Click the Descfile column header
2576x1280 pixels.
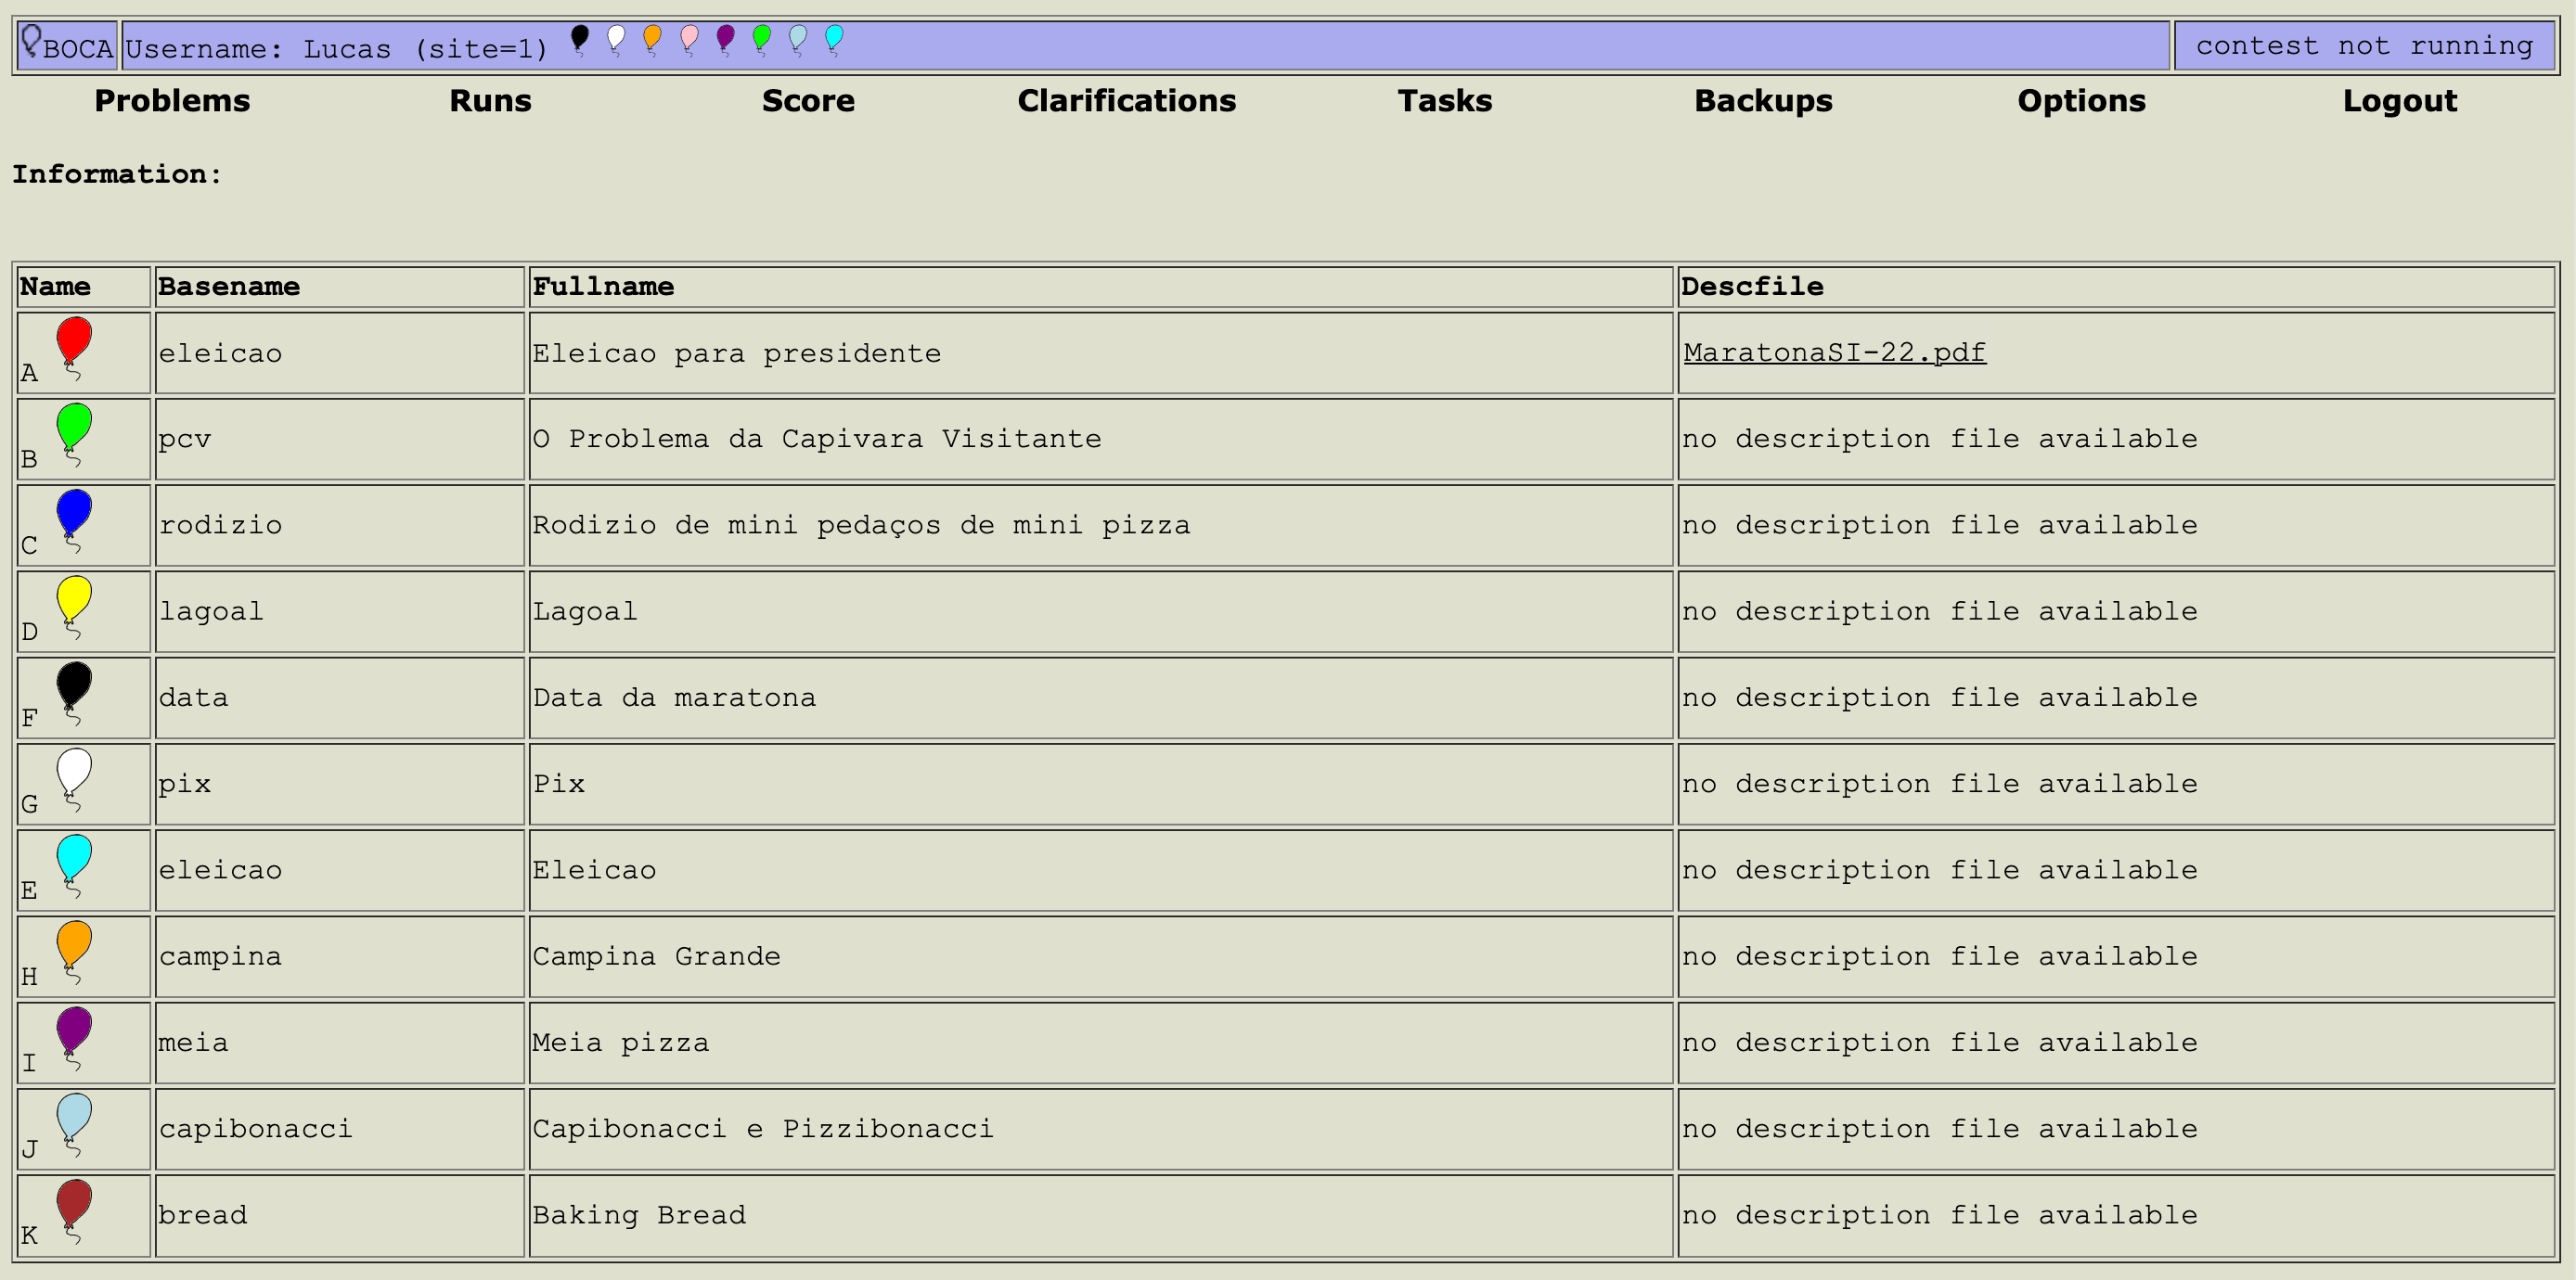pos(1752,287)
